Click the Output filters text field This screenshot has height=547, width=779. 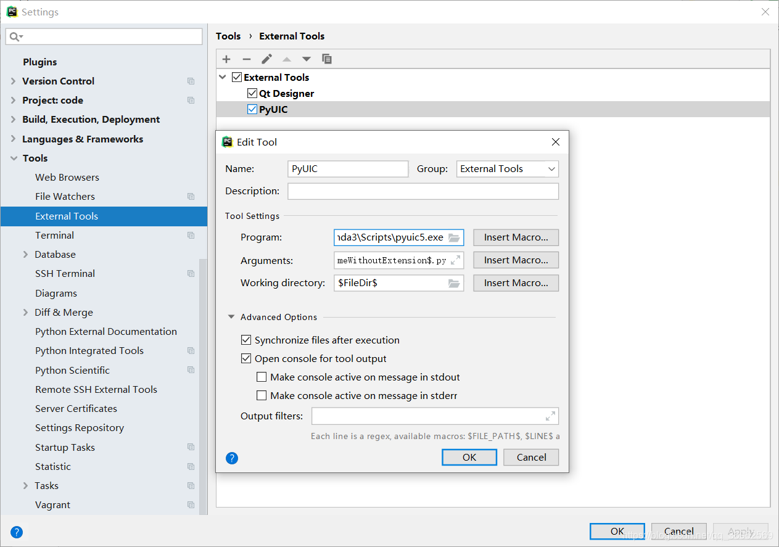pos(435,416)
